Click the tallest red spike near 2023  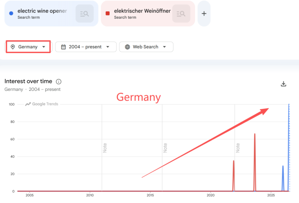pyautogui.click(x=255, y=162)
